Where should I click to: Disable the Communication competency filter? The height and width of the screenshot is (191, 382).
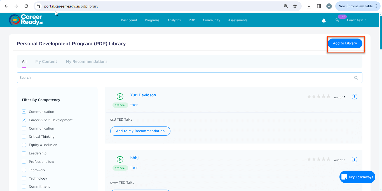click(x=24, y=111)
